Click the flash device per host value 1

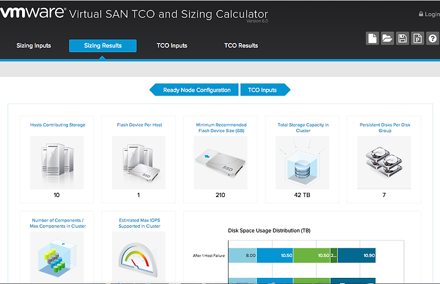click(138, 195)
